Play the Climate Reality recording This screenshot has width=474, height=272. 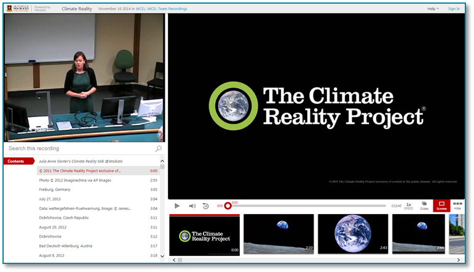click(x=177, y=206)
